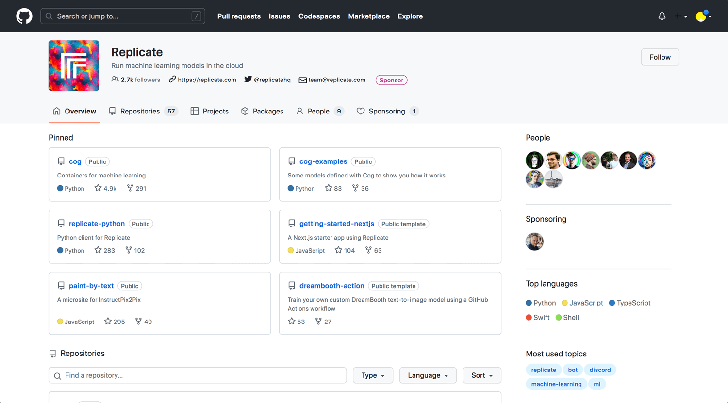The image size is (728, 403).
Task: Select the machine-learning topic tag
Action: coord(556,384)
